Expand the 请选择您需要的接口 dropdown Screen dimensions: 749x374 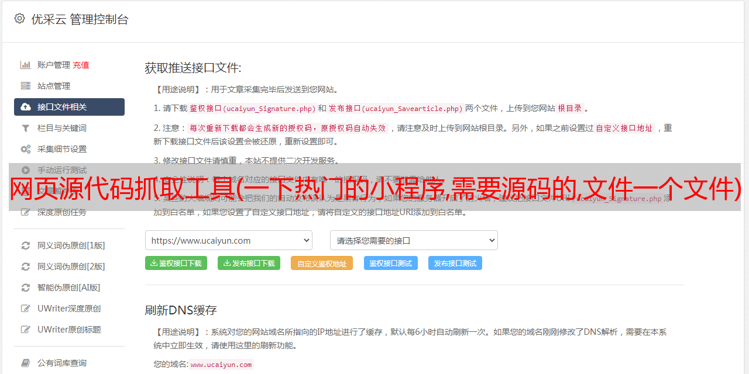tap(414, 240)
